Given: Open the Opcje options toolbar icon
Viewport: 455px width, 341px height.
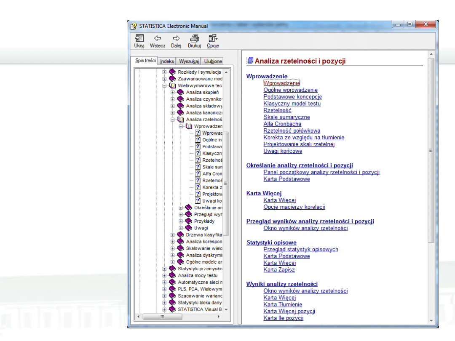Looking at the screenshot, I should (213, 38).
